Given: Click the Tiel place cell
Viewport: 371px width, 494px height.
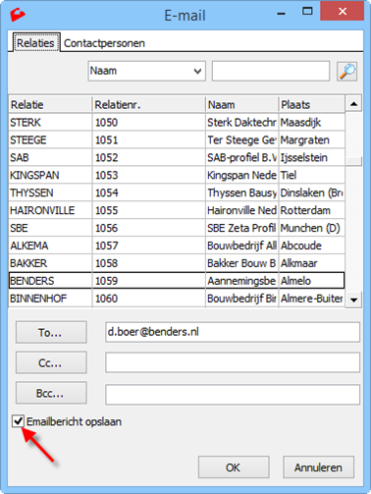Looking at the screenshot, I should (312, 175).
